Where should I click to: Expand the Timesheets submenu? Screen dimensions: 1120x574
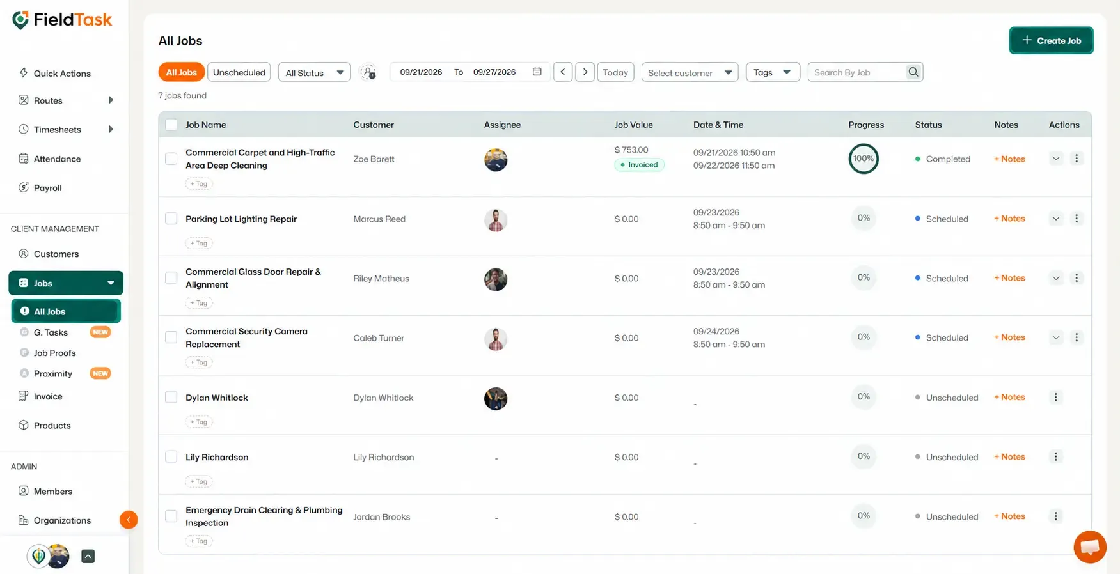tap(111, 129)
